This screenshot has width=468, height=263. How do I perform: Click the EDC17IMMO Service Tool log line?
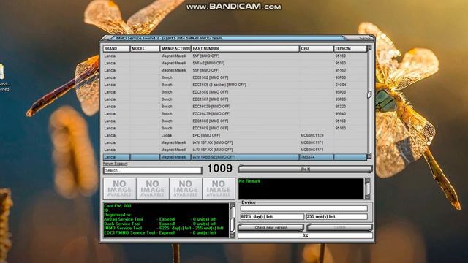click(x=160, y=232)
